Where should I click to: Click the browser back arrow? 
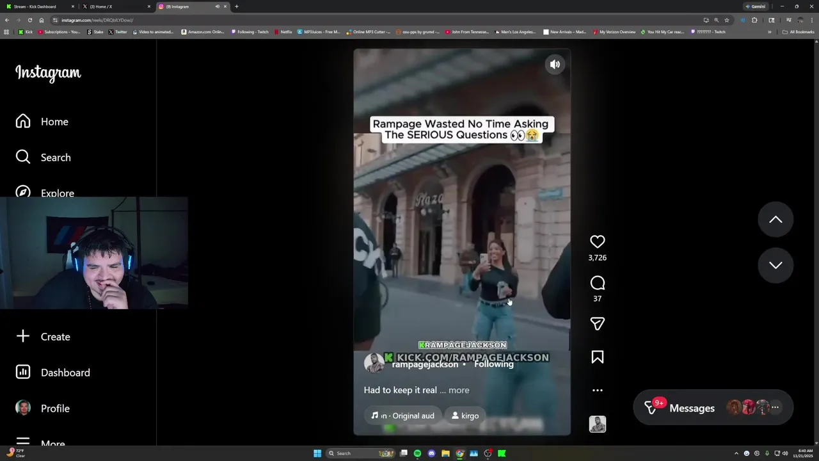tap(6, 20)
